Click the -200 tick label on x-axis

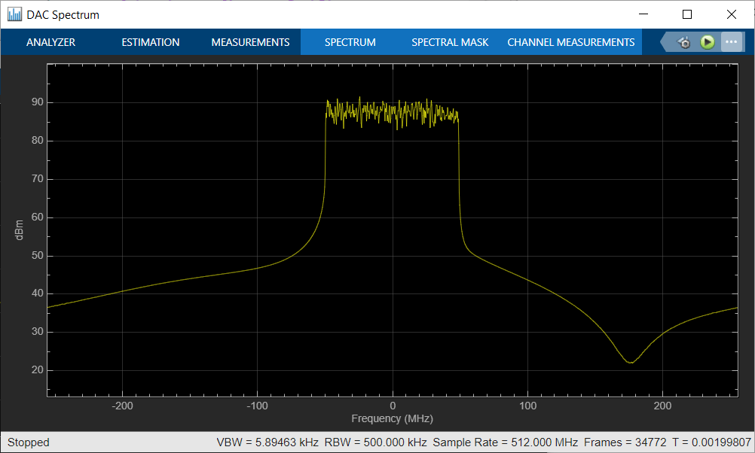point(122,406)
